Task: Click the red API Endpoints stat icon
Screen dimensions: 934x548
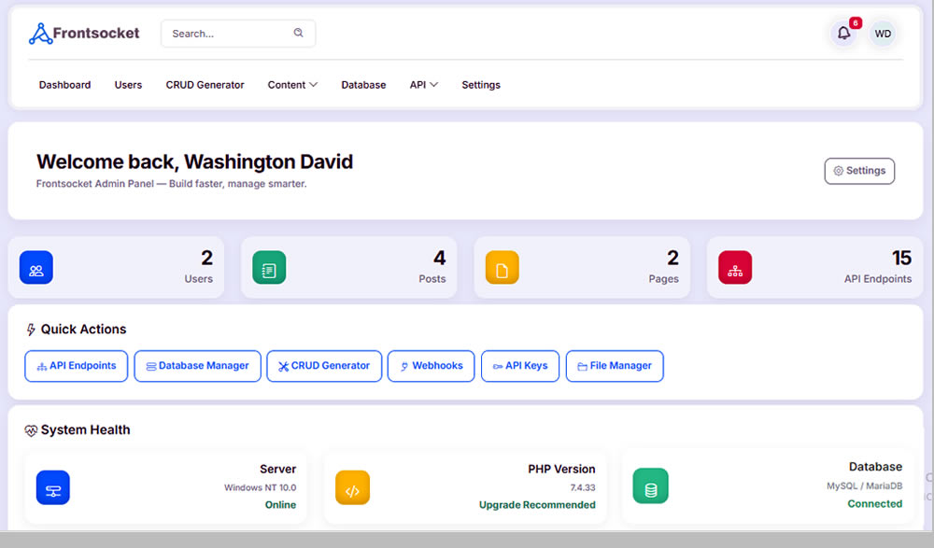Action: tap(735, 268)
